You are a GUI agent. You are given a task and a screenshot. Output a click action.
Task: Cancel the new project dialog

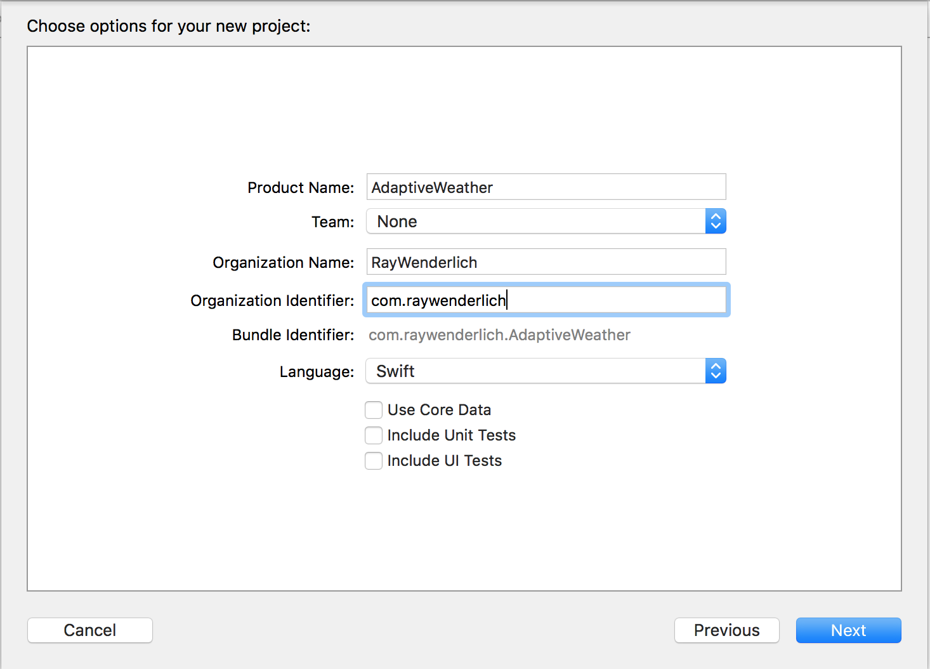(x=90, y=630)
